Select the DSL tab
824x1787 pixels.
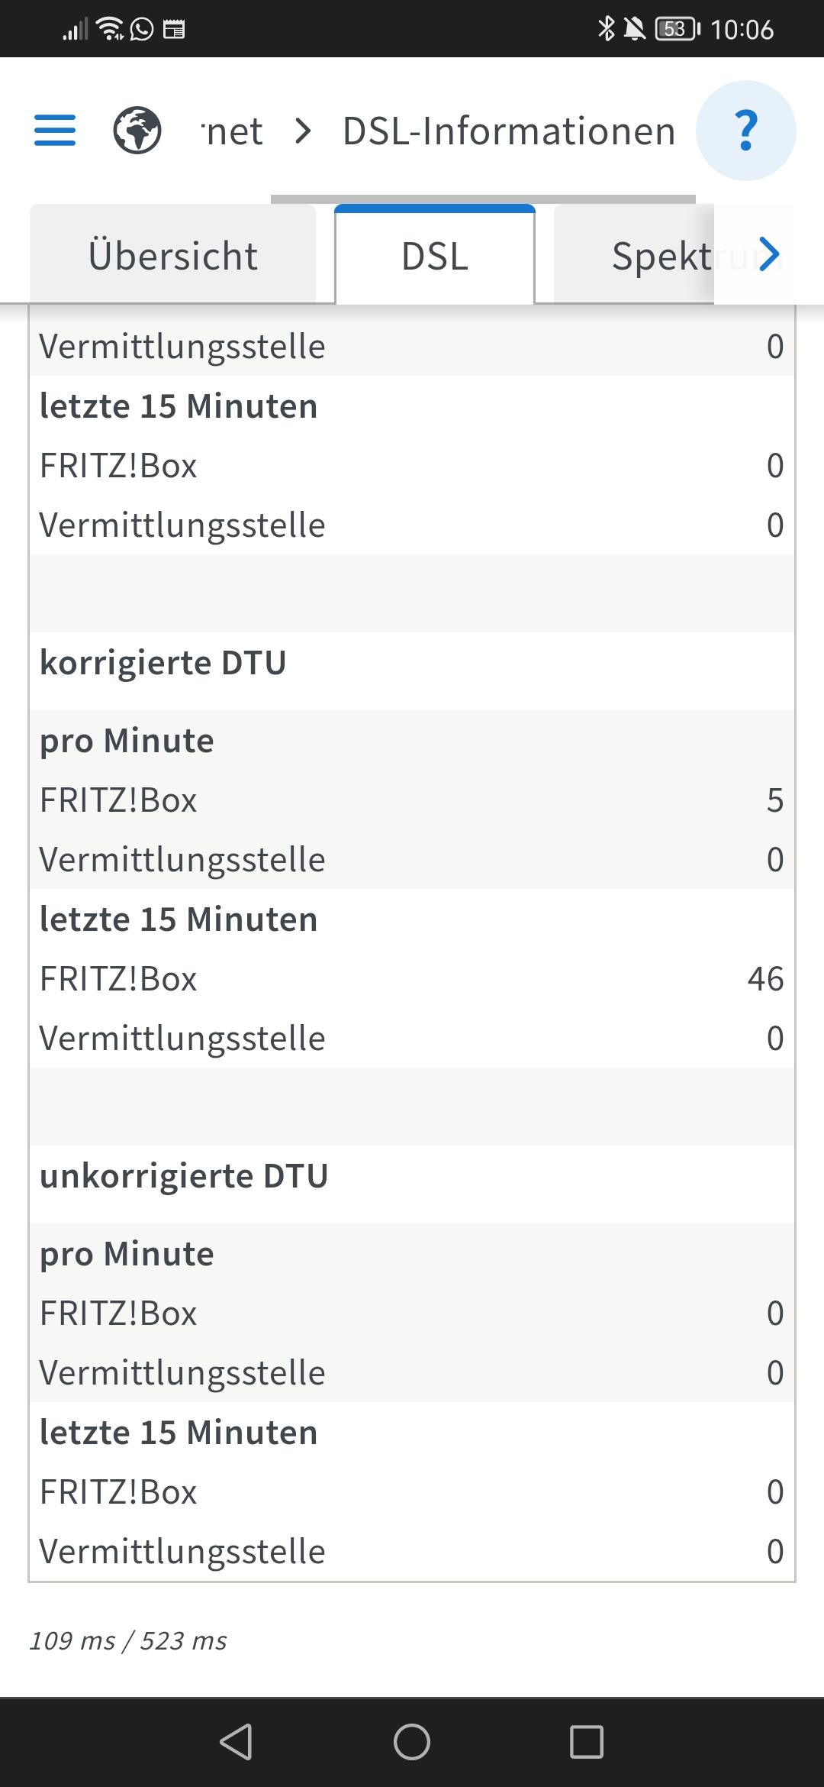[x=435, y=256]
